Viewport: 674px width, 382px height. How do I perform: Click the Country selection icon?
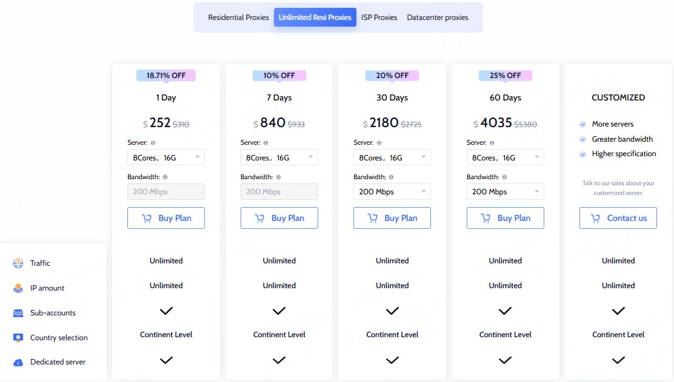(18, 338)
